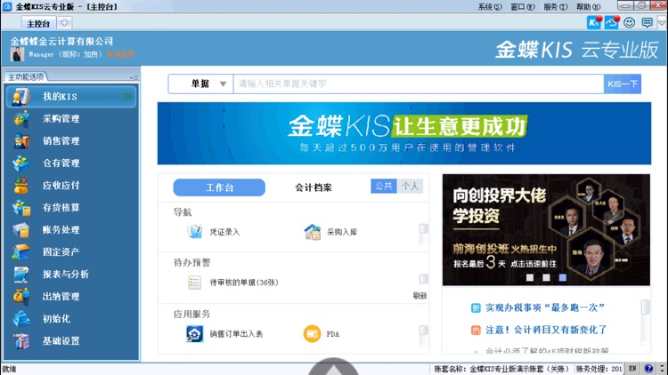This screenshot has width=668, height=375.
Task: Open 初始化 initialization icon
Action: click(20, 318)
